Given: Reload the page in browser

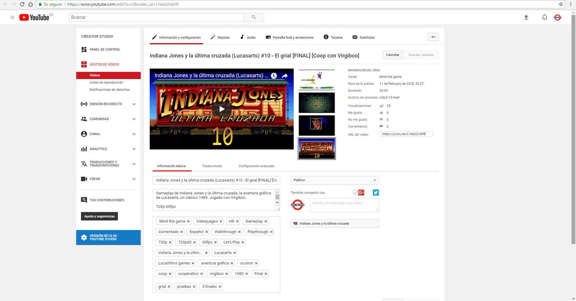Looking at the screenshot, I should [x=22, y=4].
